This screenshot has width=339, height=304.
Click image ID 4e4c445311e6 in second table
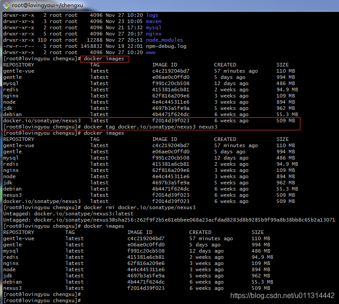coord(171,177)
